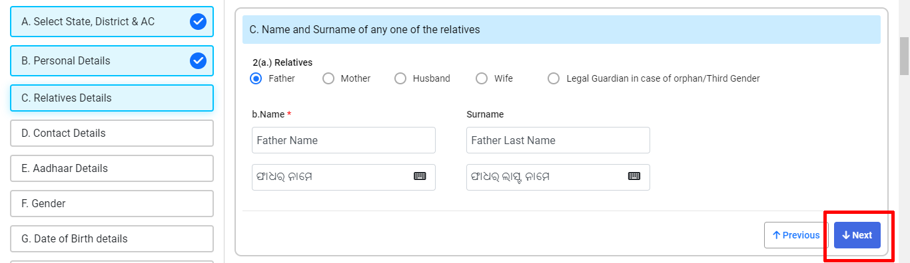Click the Surname field label
The height and width of the screenshot is (263, 910).
tap(485, 114)
